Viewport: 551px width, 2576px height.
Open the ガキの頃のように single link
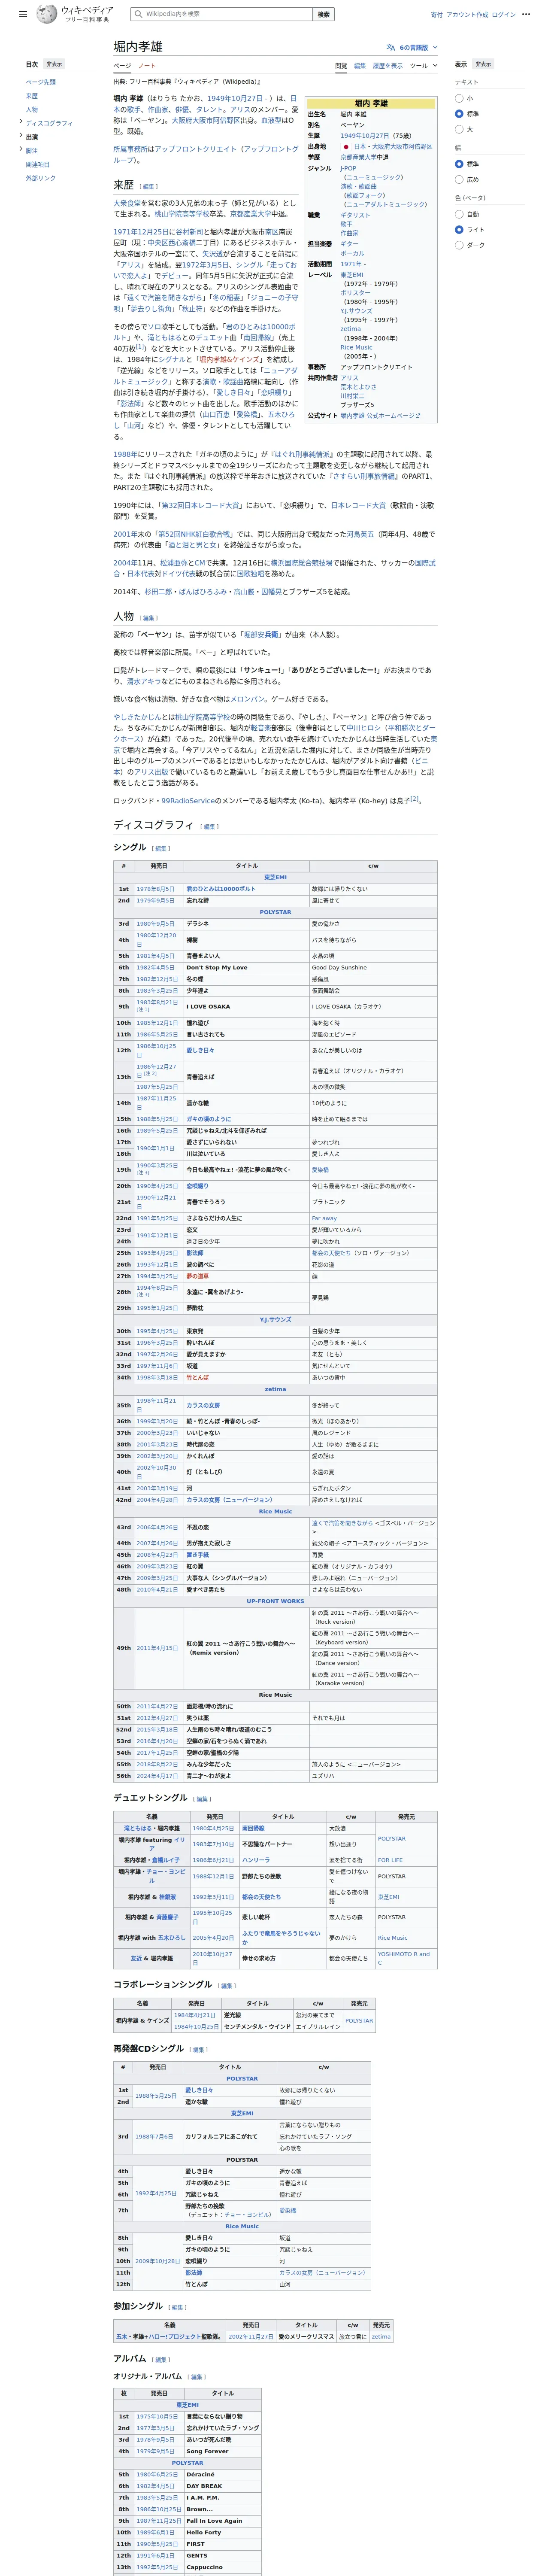pos(208,1119)
